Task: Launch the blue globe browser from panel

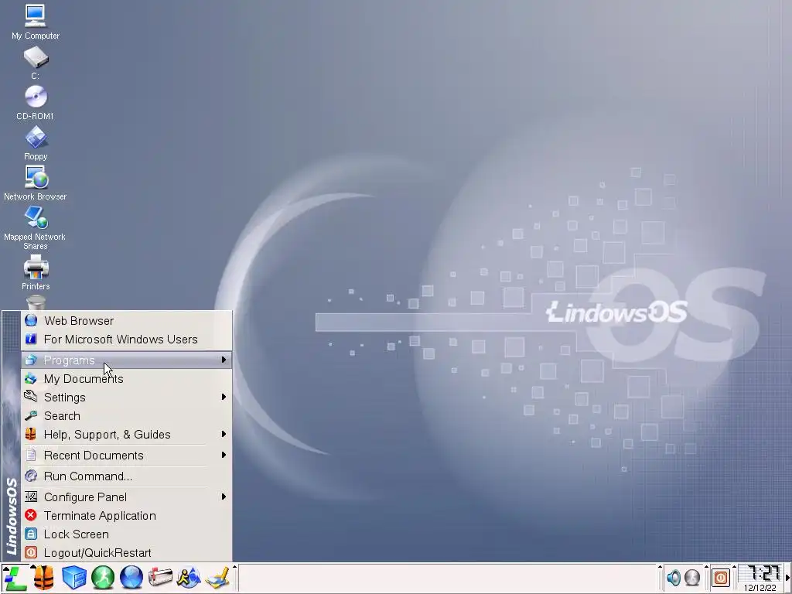Action: 131,578
